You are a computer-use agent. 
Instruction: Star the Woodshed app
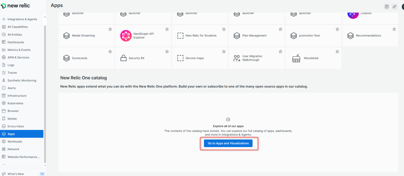tap(337, 52)
